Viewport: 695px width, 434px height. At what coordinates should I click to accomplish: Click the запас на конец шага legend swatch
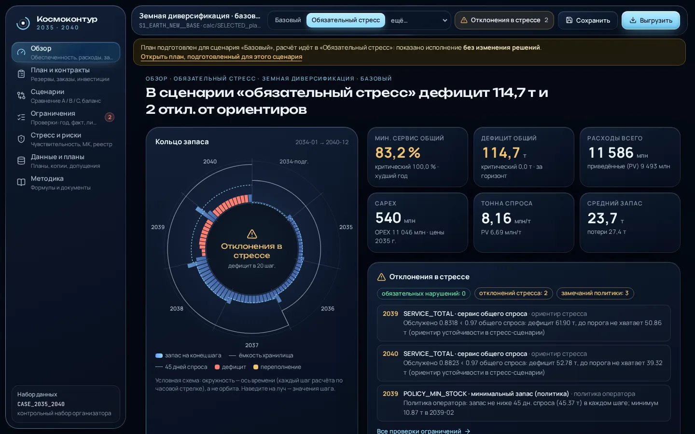159,355
